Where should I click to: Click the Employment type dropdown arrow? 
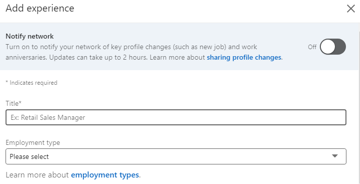tap(335, 156)
